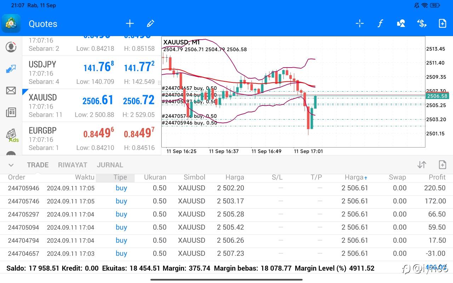Screen dimensions: 453x283
Task: Sort by the S/L column header
Action: (277, 177)
